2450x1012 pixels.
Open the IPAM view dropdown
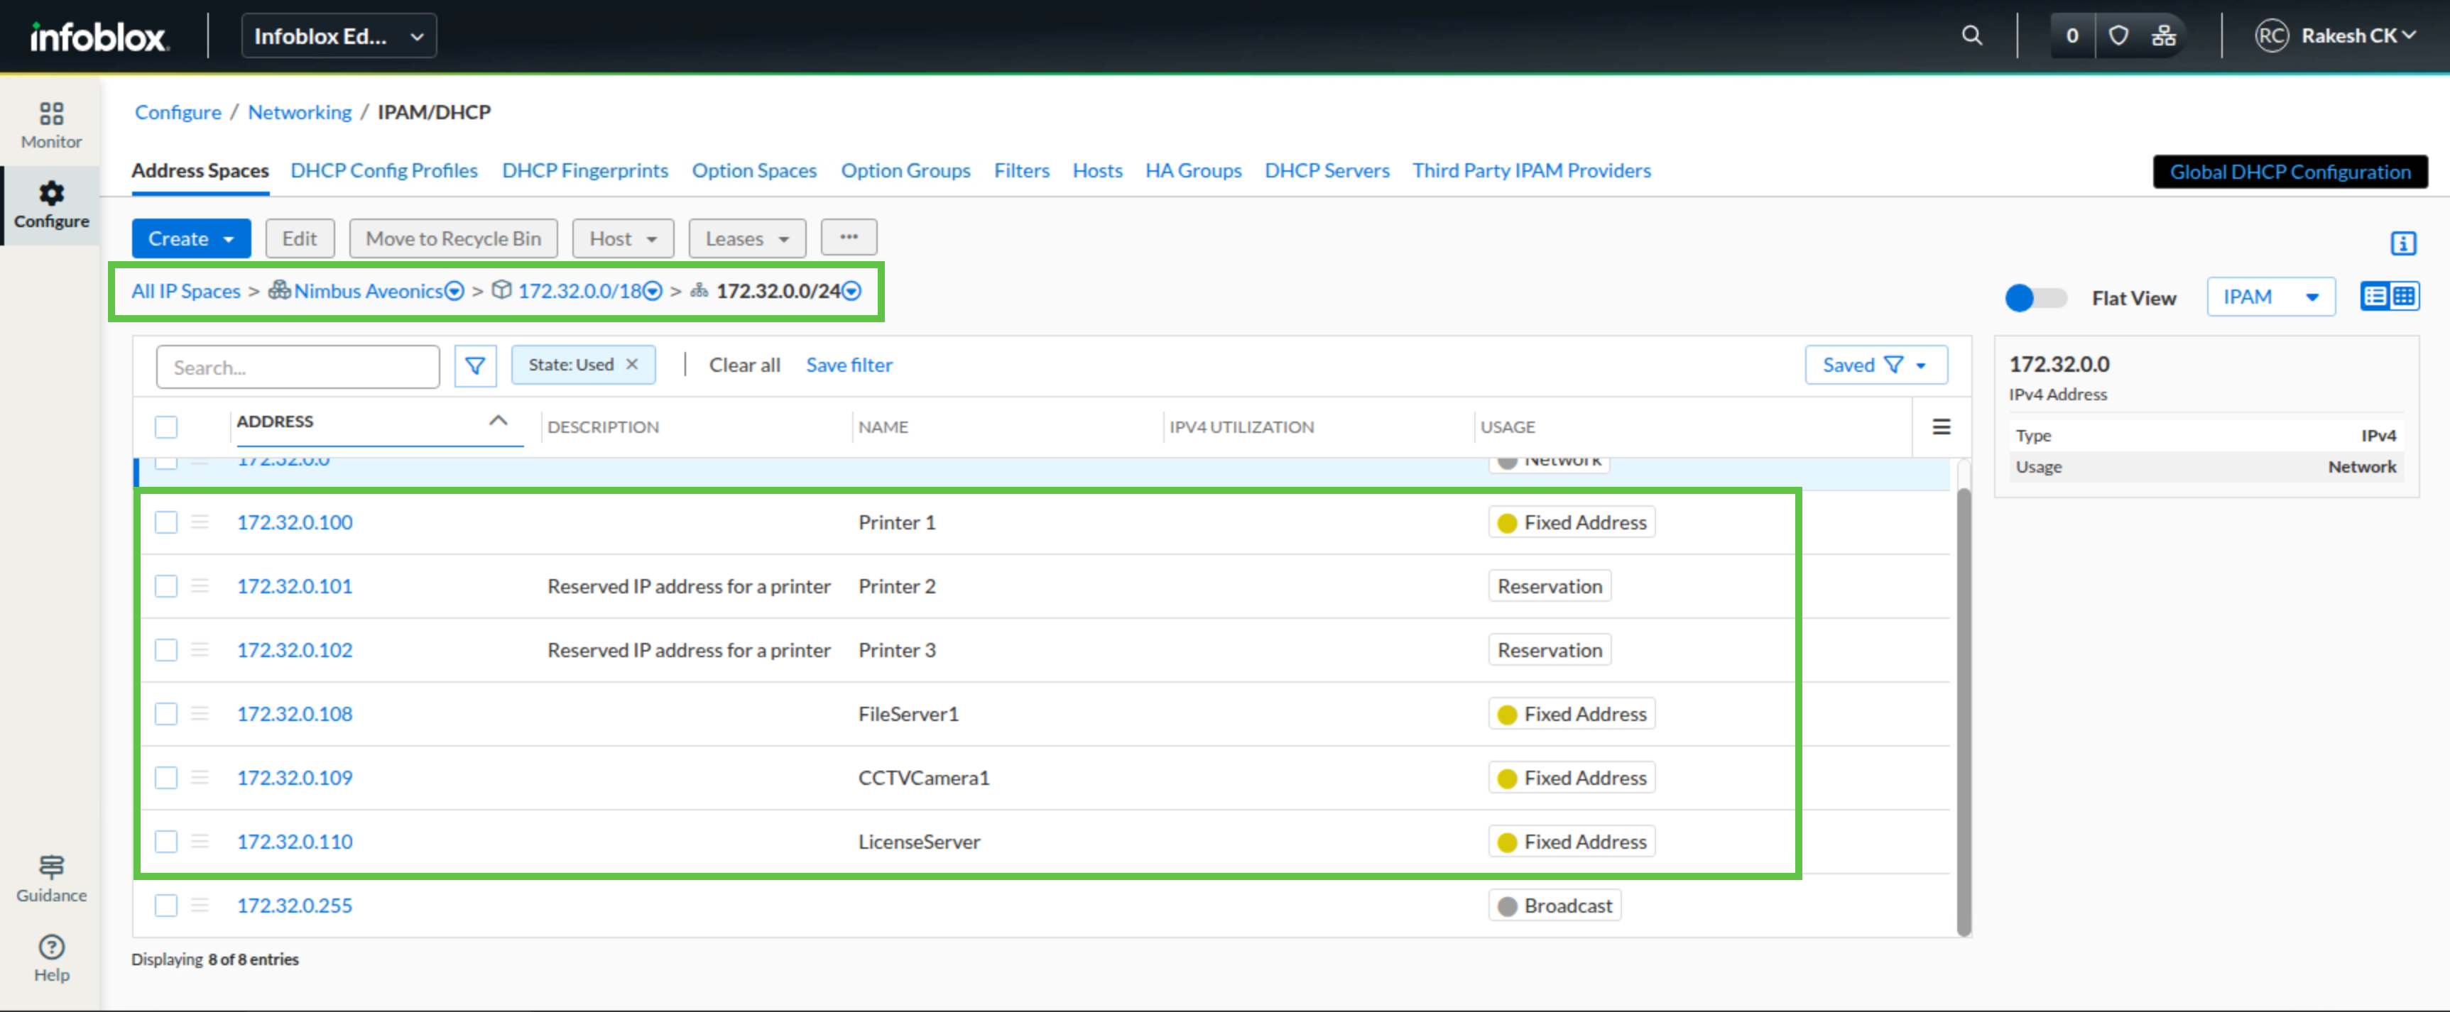[x=2270, y=297]
